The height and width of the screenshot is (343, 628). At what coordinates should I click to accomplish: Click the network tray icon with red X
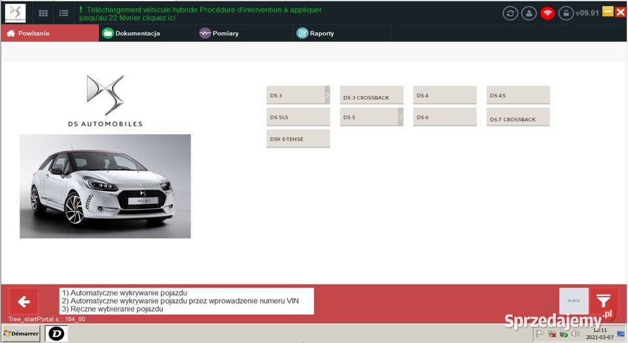(552, 333)
